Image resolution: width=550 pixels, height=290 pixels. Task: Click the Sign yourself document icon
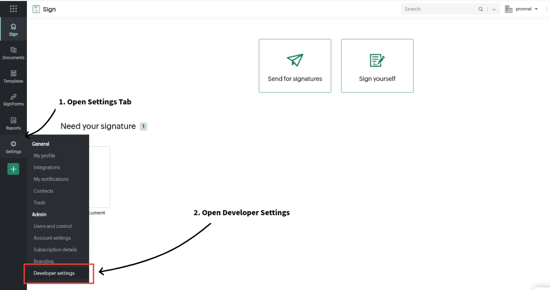pyautogui.click(x=377, y=60)
